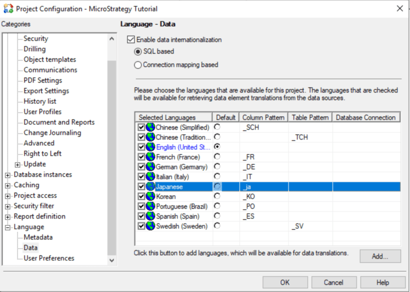The width and height of the screenshot is (410, 292).
Task: Set Korean as default language radio
Action: 217,196
